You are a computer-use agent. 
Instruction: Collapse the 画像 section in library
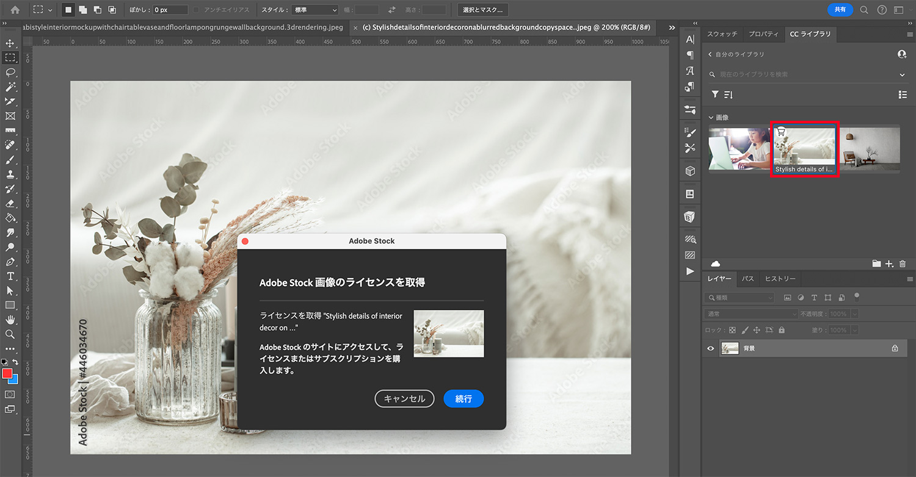[711, 117]
